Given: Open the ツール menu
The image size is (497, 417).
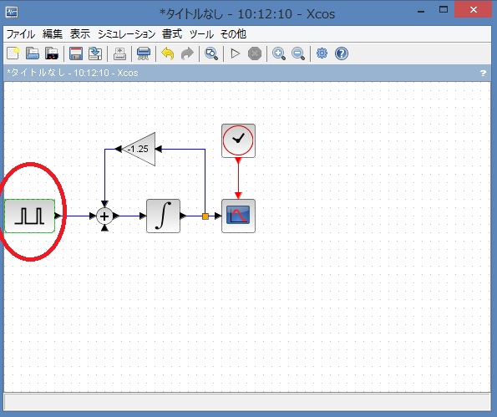Looking at the screenshot, I should (201, 34).
